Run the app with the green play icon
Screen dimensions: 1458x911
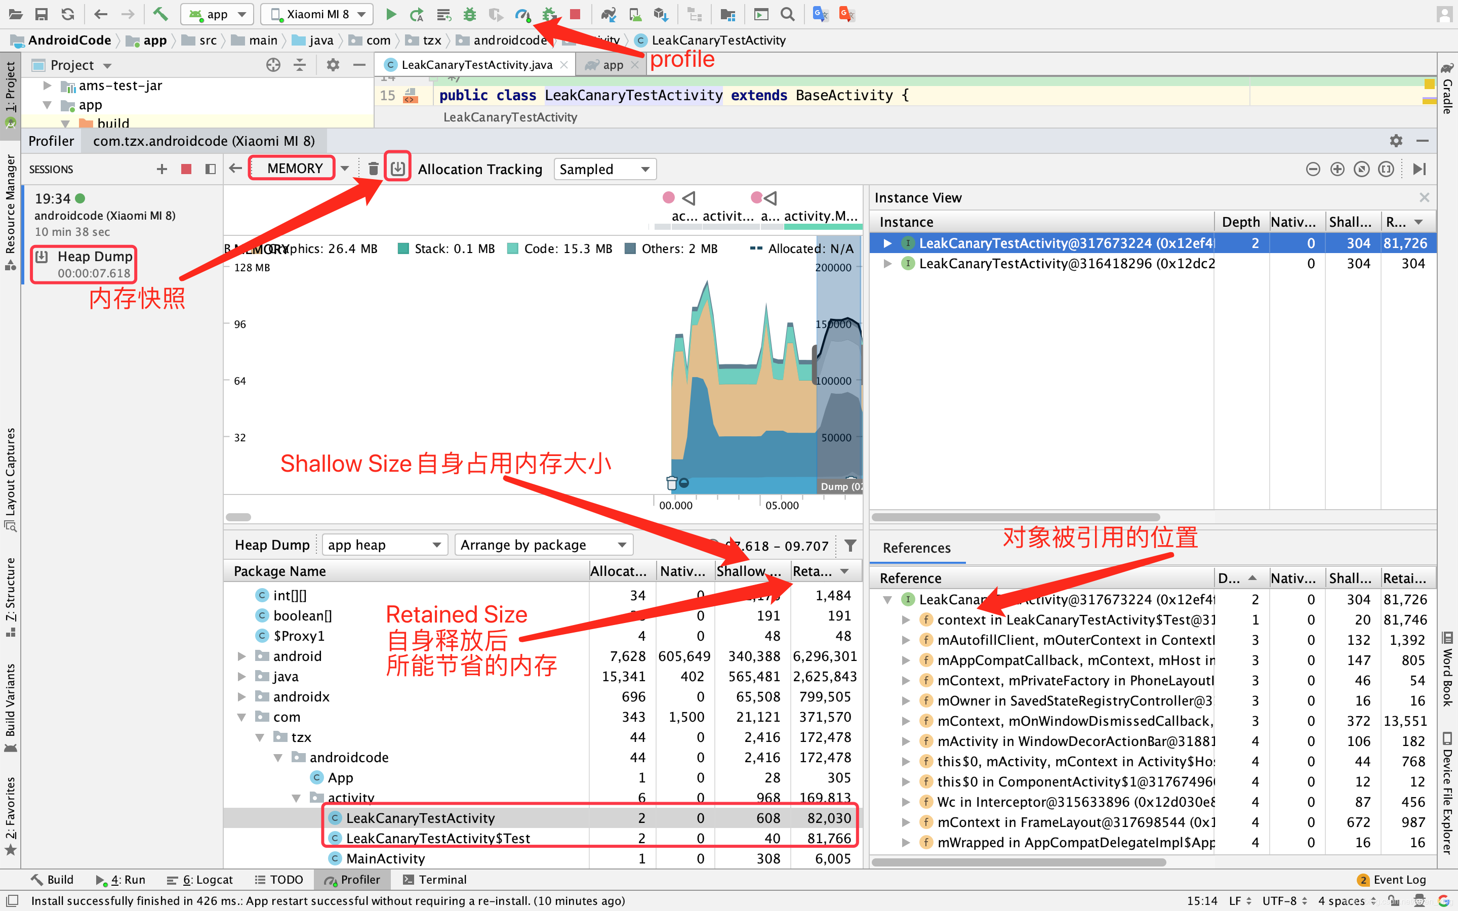point(391,14)
